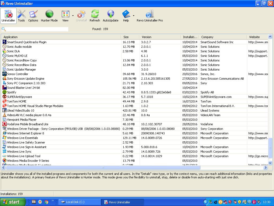The image size is (274, 206).
Task: Select the Sonic Audio module icon
Action: pyautogui.click(x=4, y=47)
